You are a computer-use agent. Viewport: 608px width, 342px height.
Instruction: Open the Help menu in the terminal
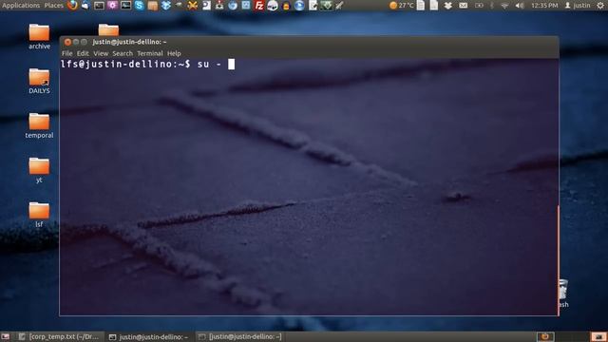174,53
